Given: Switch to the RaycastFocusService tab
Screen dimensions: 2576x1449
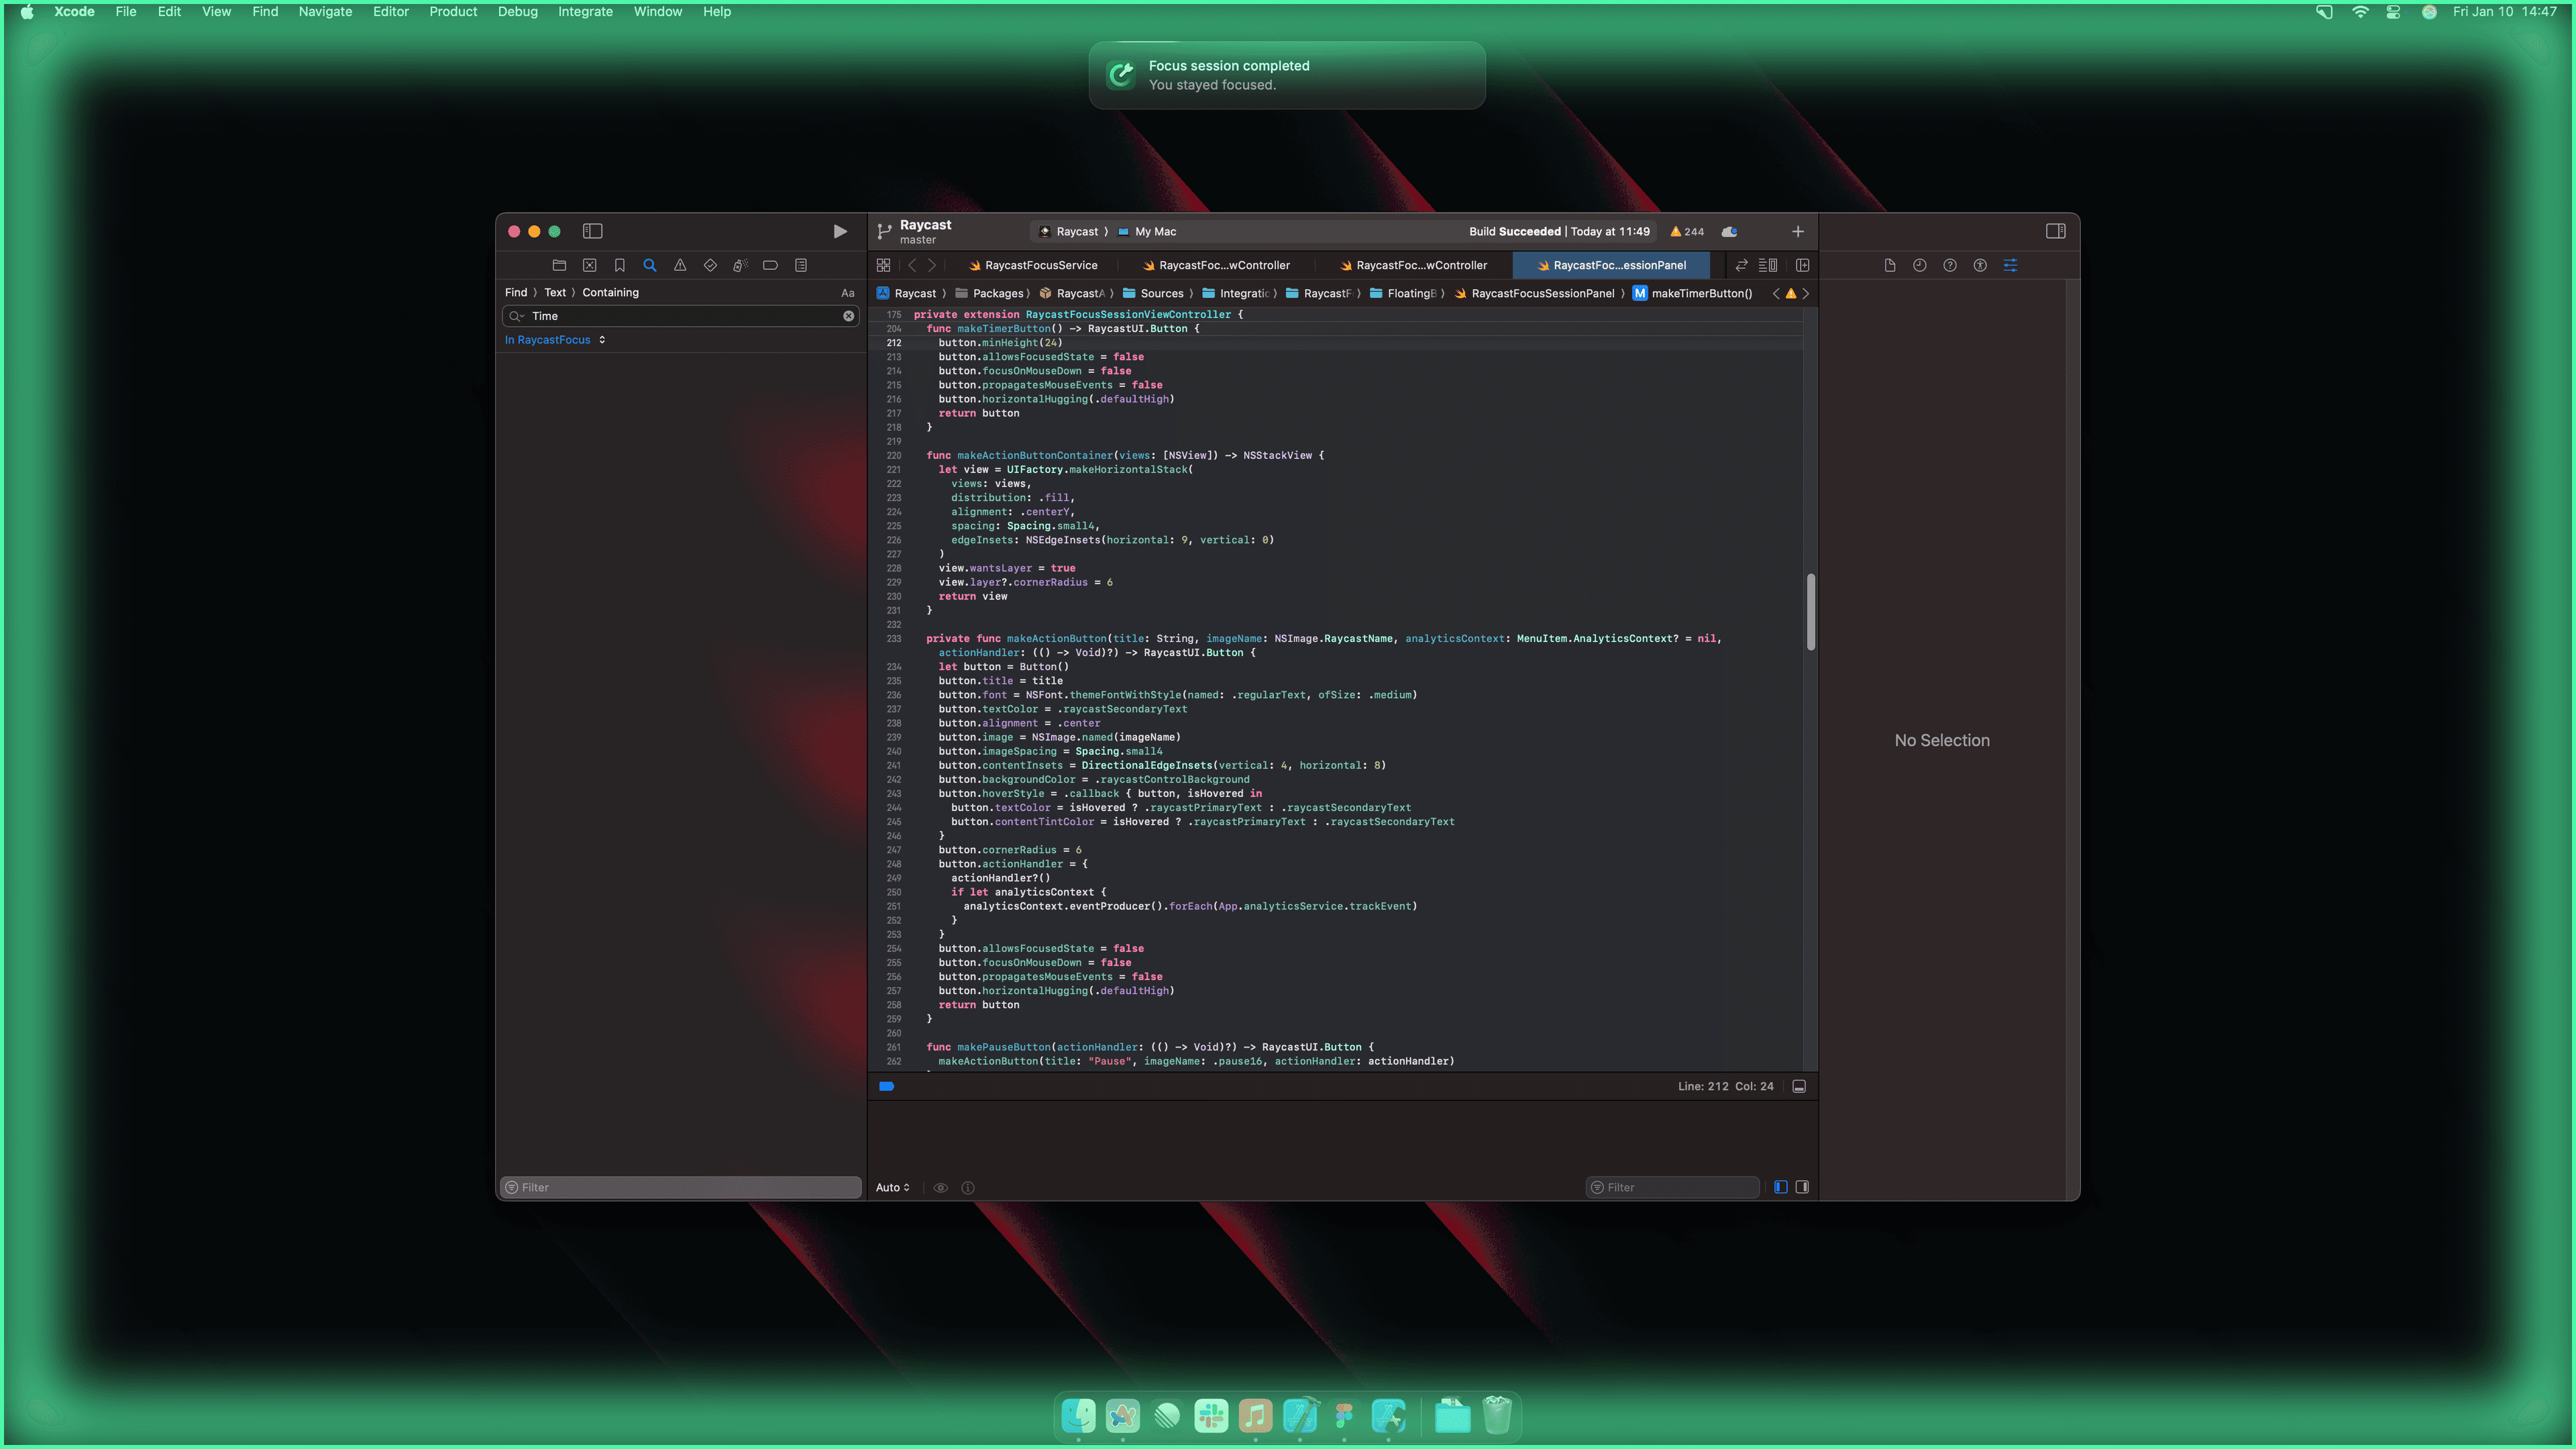Looking at the screenshot, I should [x=1040, y=265].
